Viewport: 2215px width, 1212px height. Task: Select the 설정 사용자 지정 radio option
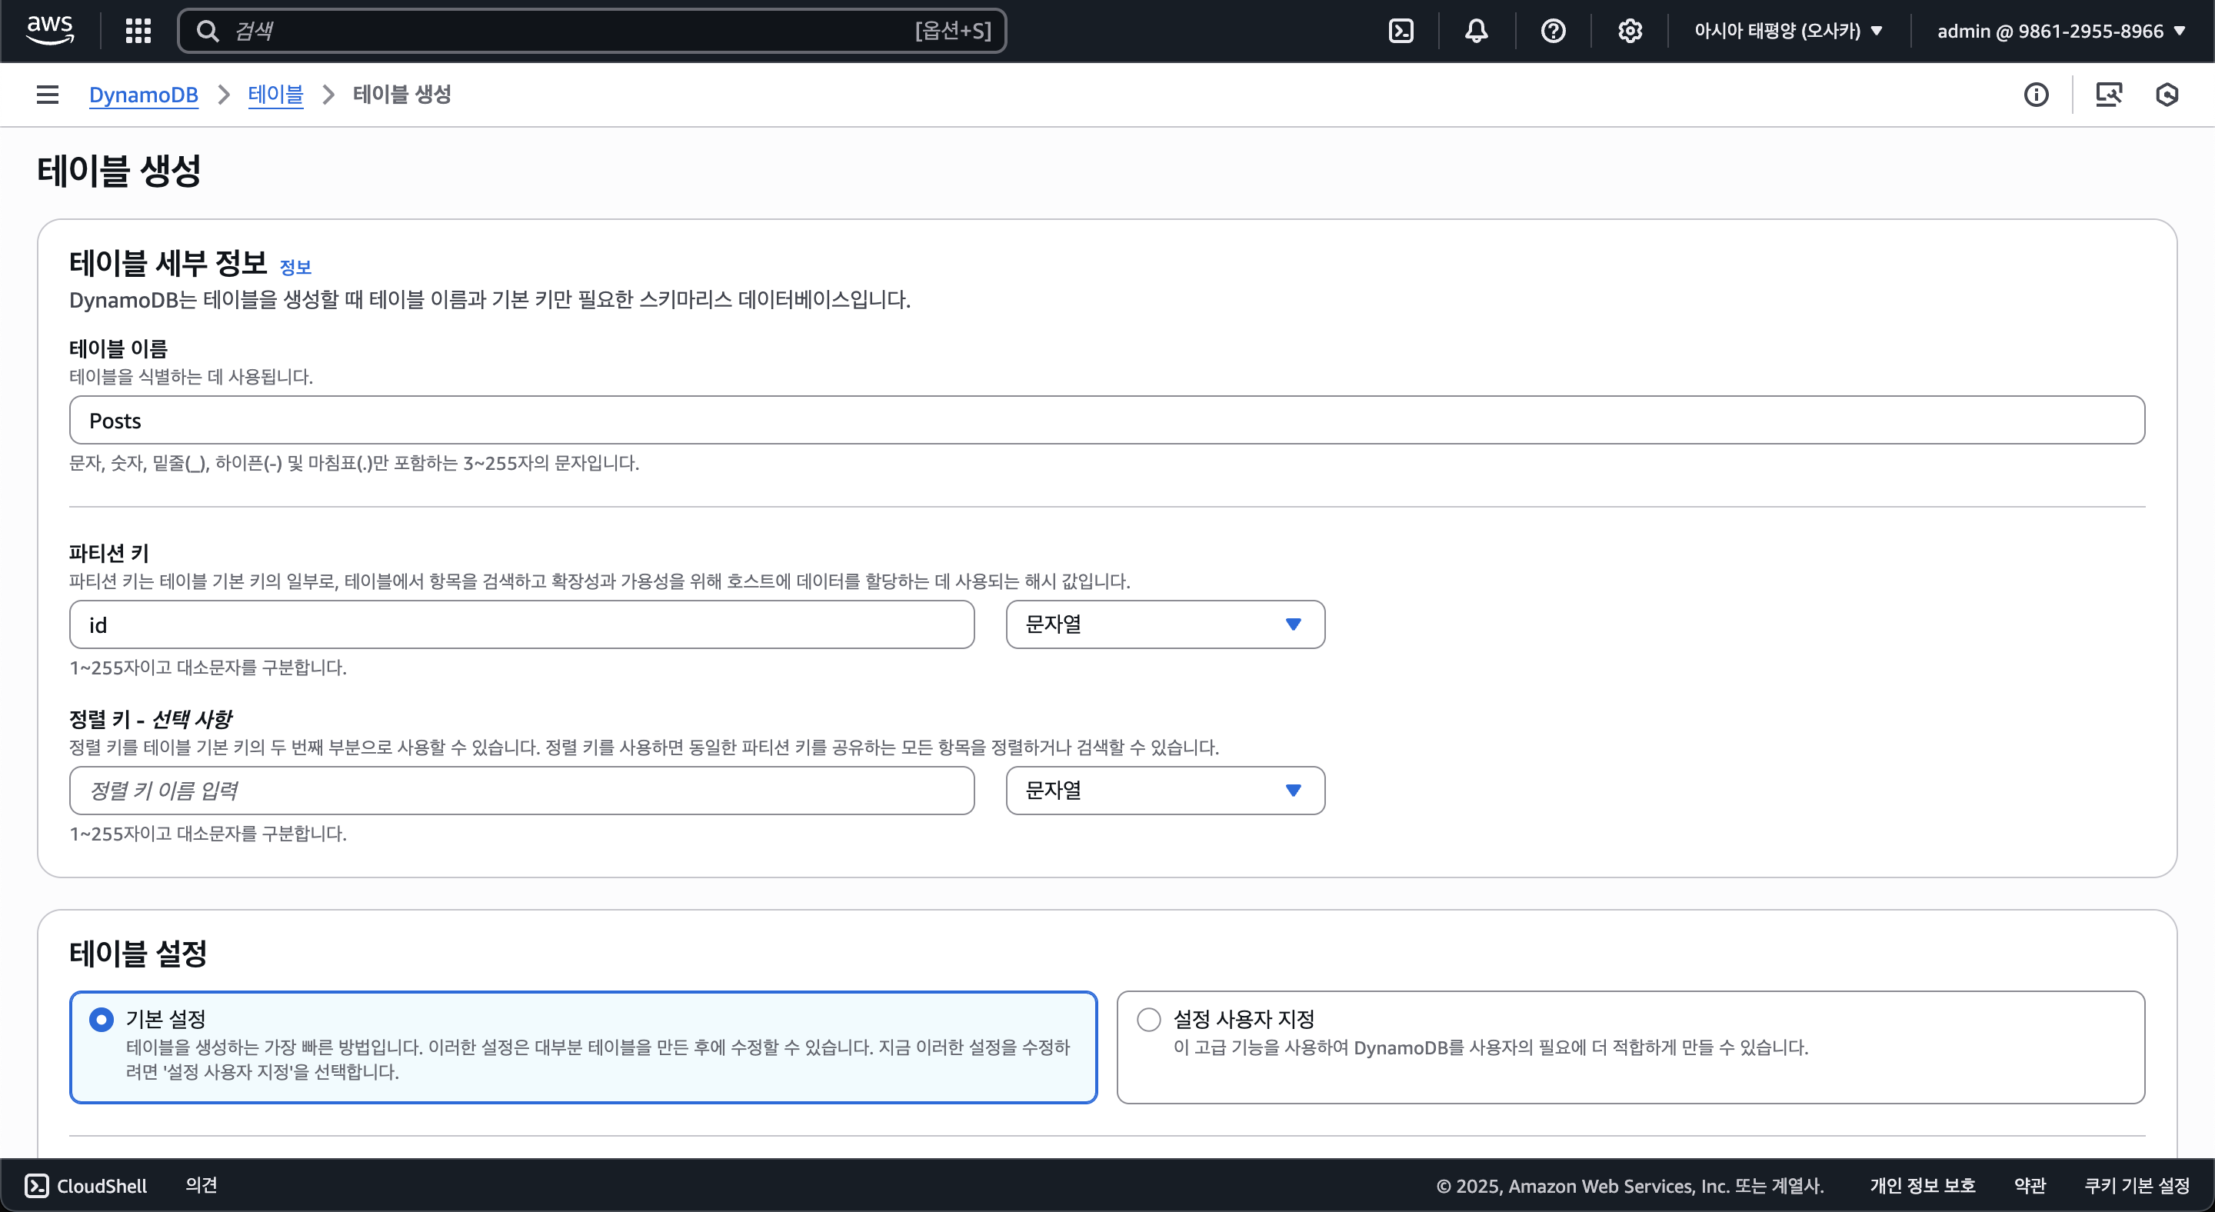click(1149, 1020)
